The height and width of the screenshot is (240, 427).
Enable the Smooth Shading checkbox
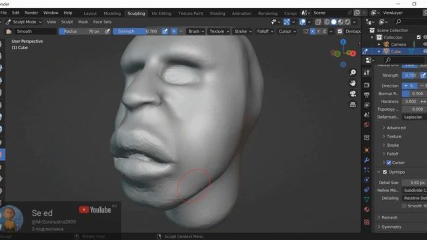pos(404,206)
